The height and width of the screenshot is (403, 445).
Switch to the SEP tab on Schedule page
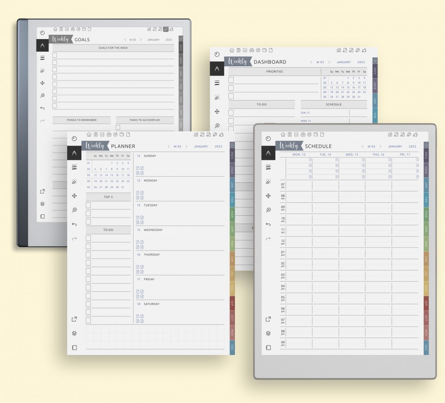(x=426, y=303)
